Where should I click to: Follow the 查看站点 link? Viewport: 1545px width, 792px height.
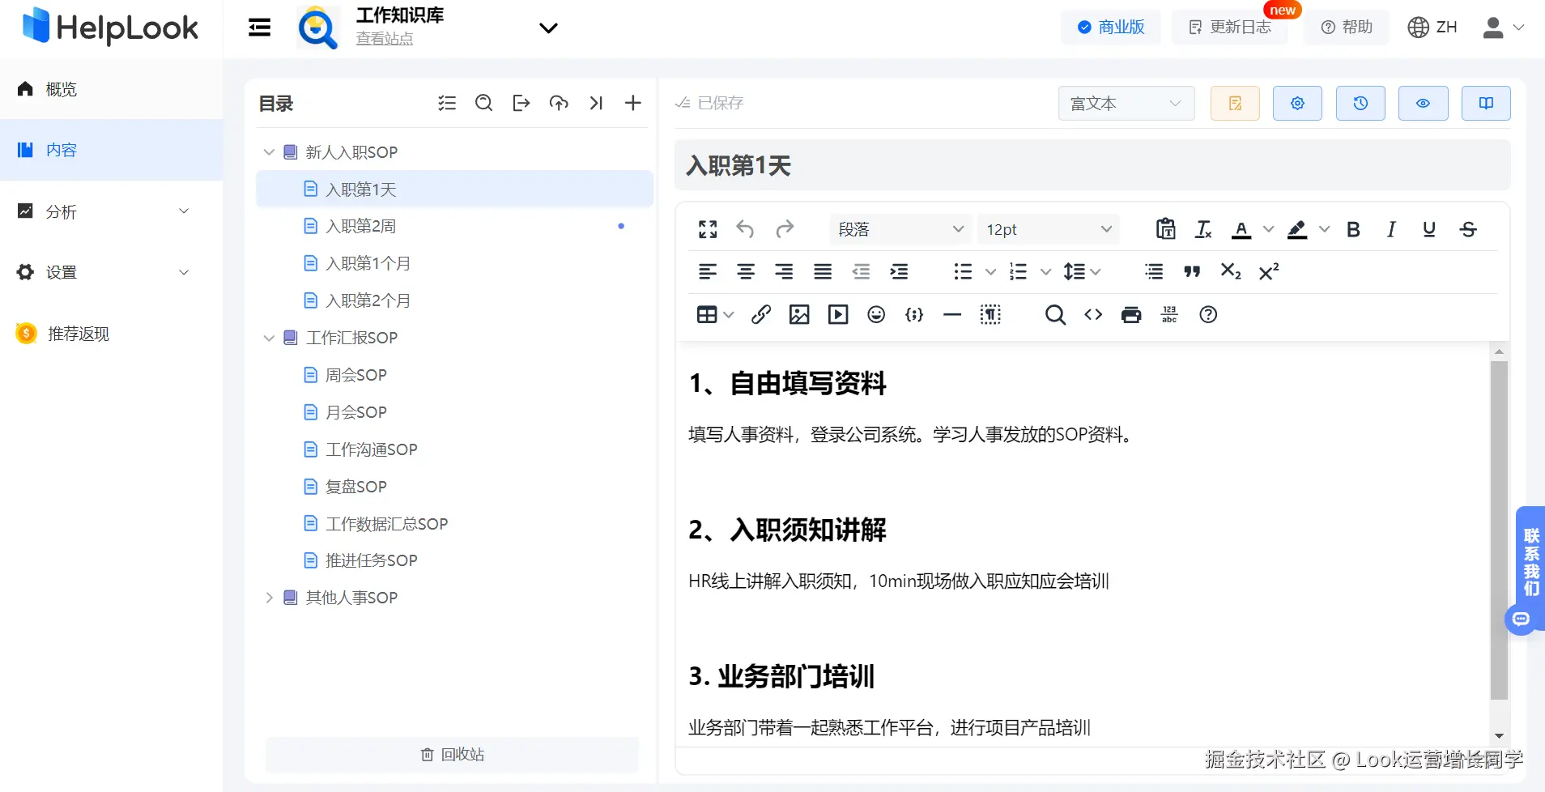[385, 38]
